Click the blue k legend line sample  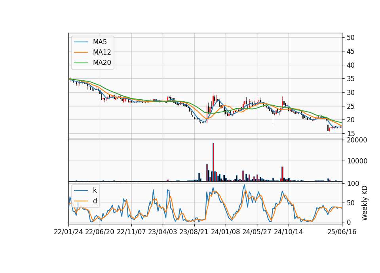point(81,191)
